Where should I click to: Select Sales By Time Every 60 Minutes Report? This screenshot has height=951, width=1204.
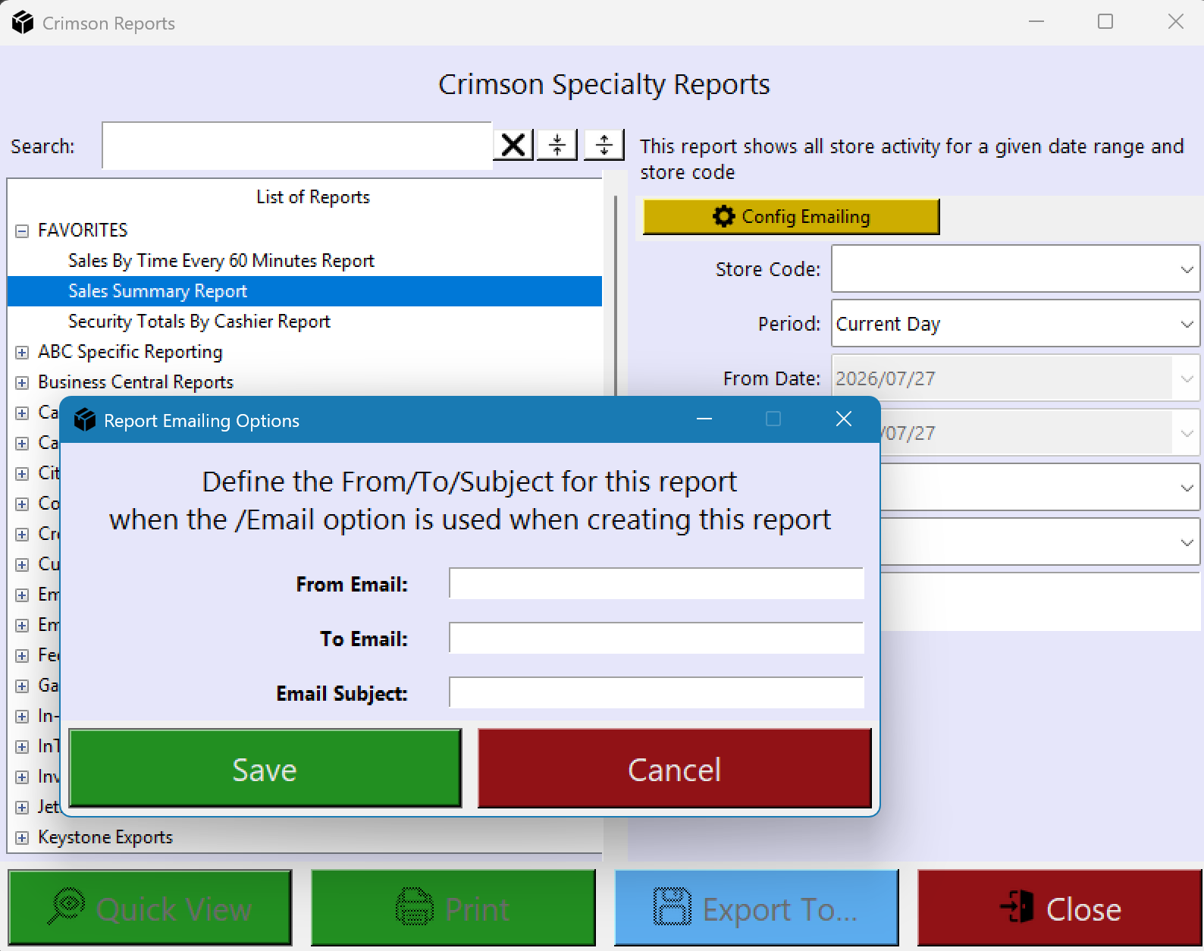coord(221,261)
